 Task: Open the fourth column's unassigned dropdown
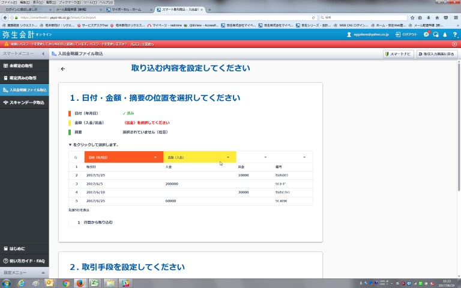(304, 157)
